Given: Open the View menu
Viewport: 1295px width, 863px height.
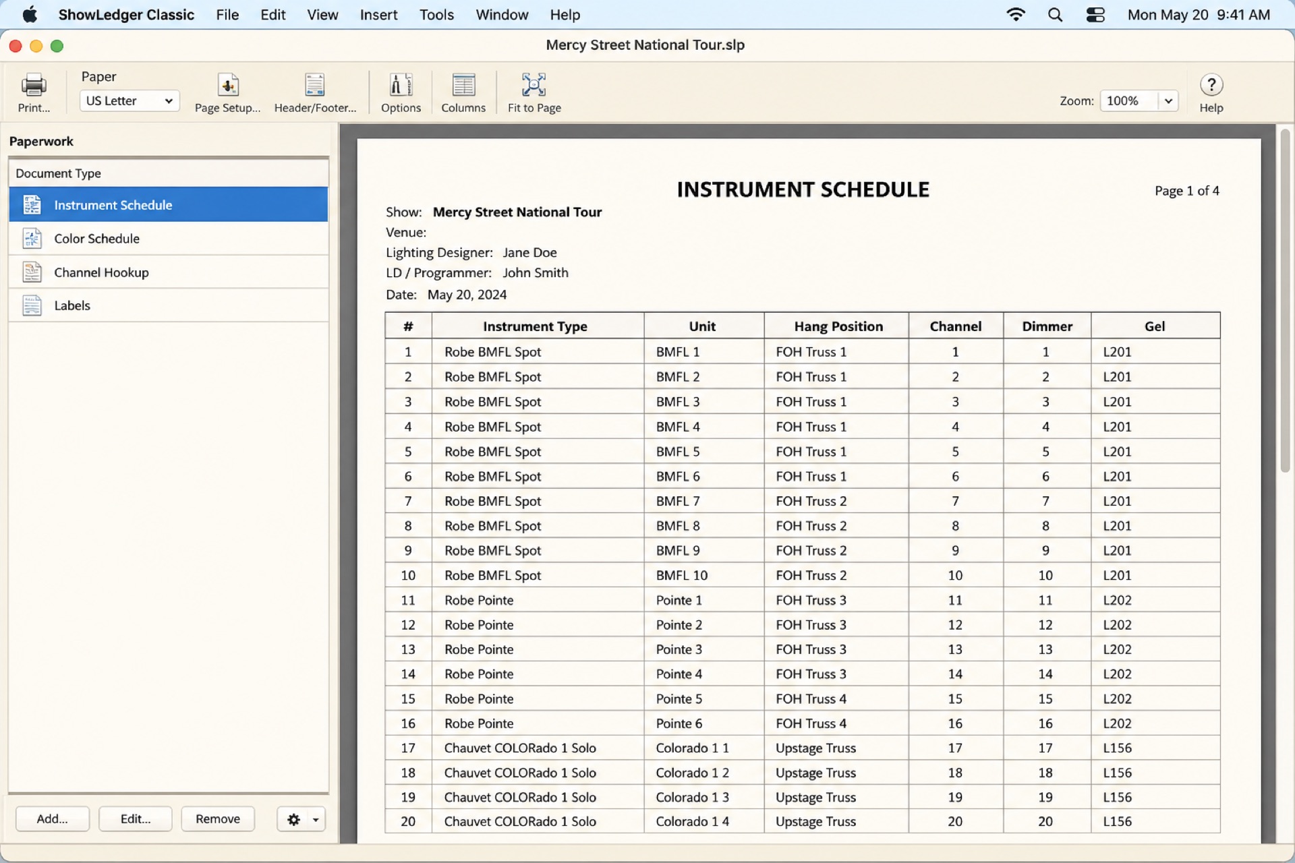Looking at the screenshot, I should click(322, 15).
